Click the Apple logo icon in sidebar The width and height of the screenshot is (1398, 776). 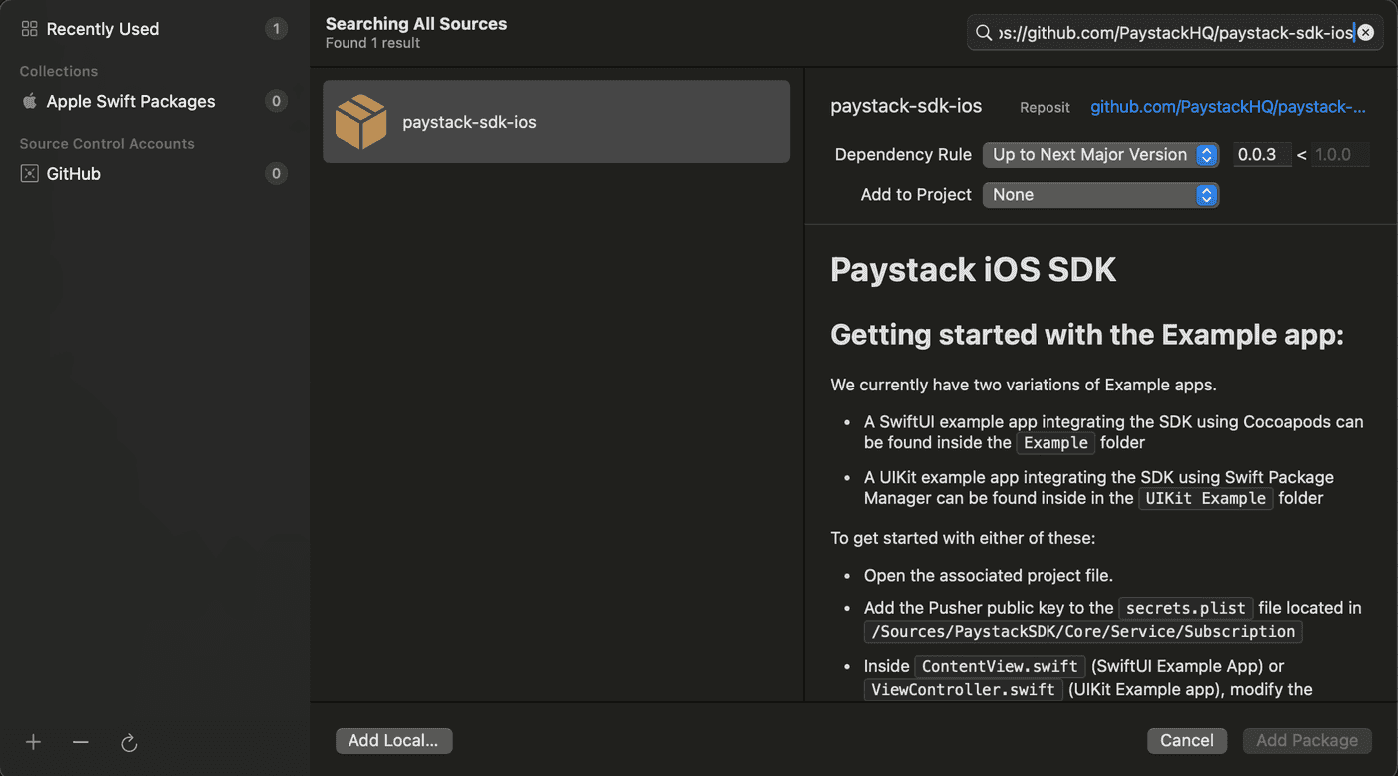point(30,101)
